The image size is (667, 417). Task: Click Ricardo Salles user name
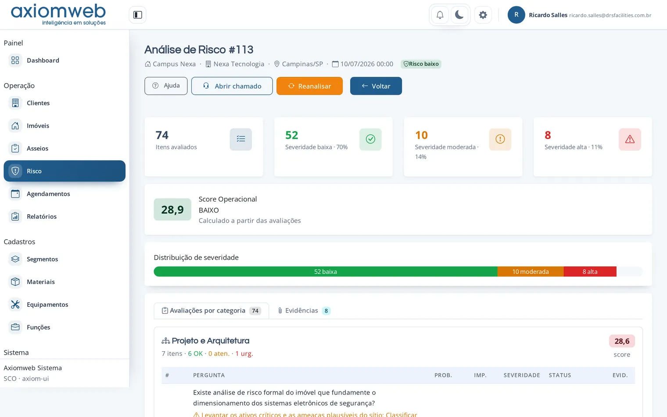click(x=548, y=15)
